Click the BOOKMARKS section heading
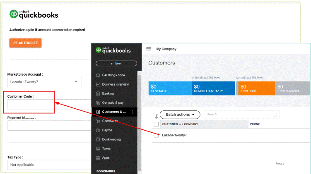 [106, 171]
